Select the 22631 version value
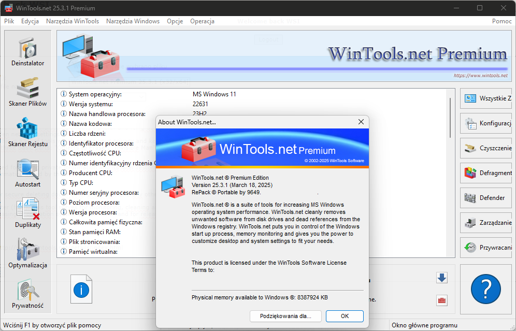This screenshot has height=331, width=516. pyautogui.click(x=200, y=104)
